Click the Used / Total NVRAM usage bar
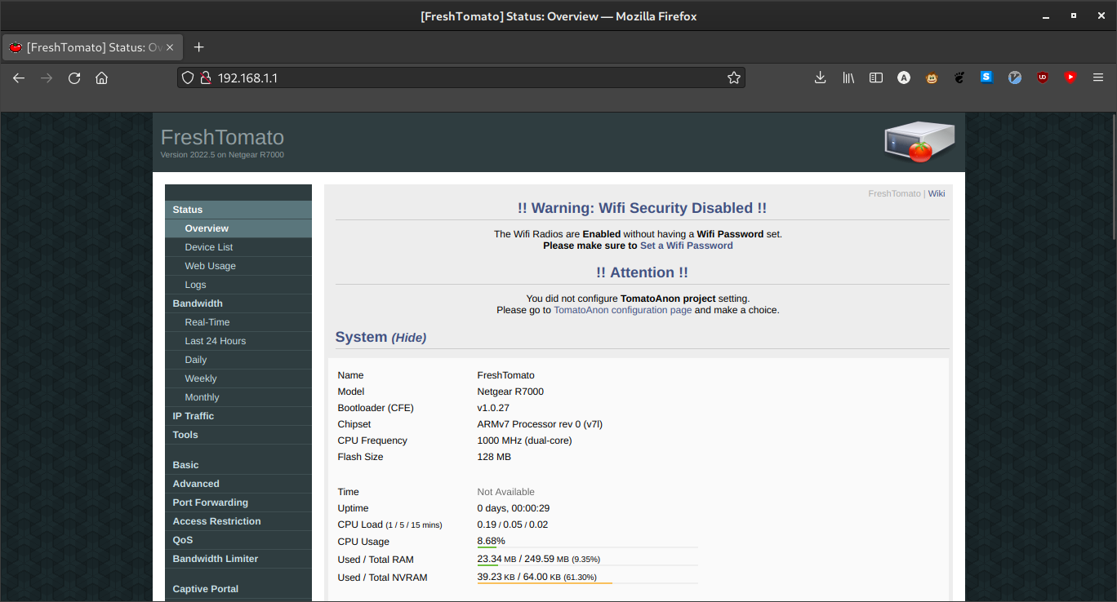 587,582
